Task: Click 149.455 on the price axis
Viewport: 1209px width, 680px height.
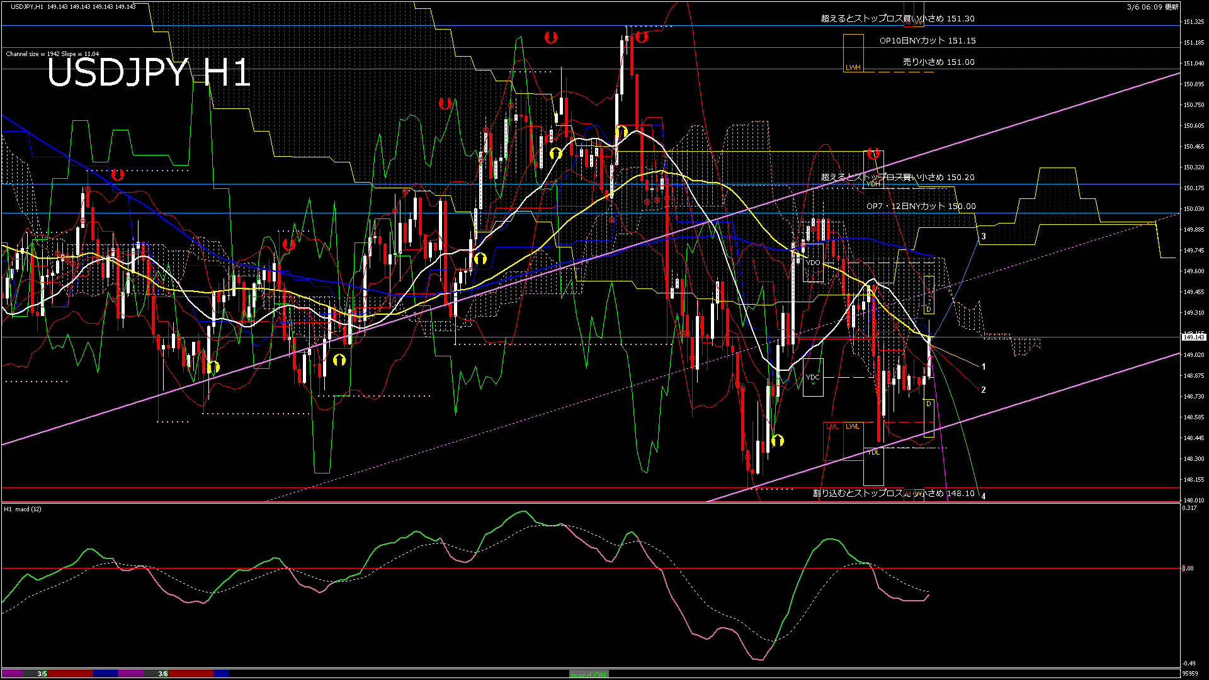Action: pyautogui.click(x=1194, y=292)
